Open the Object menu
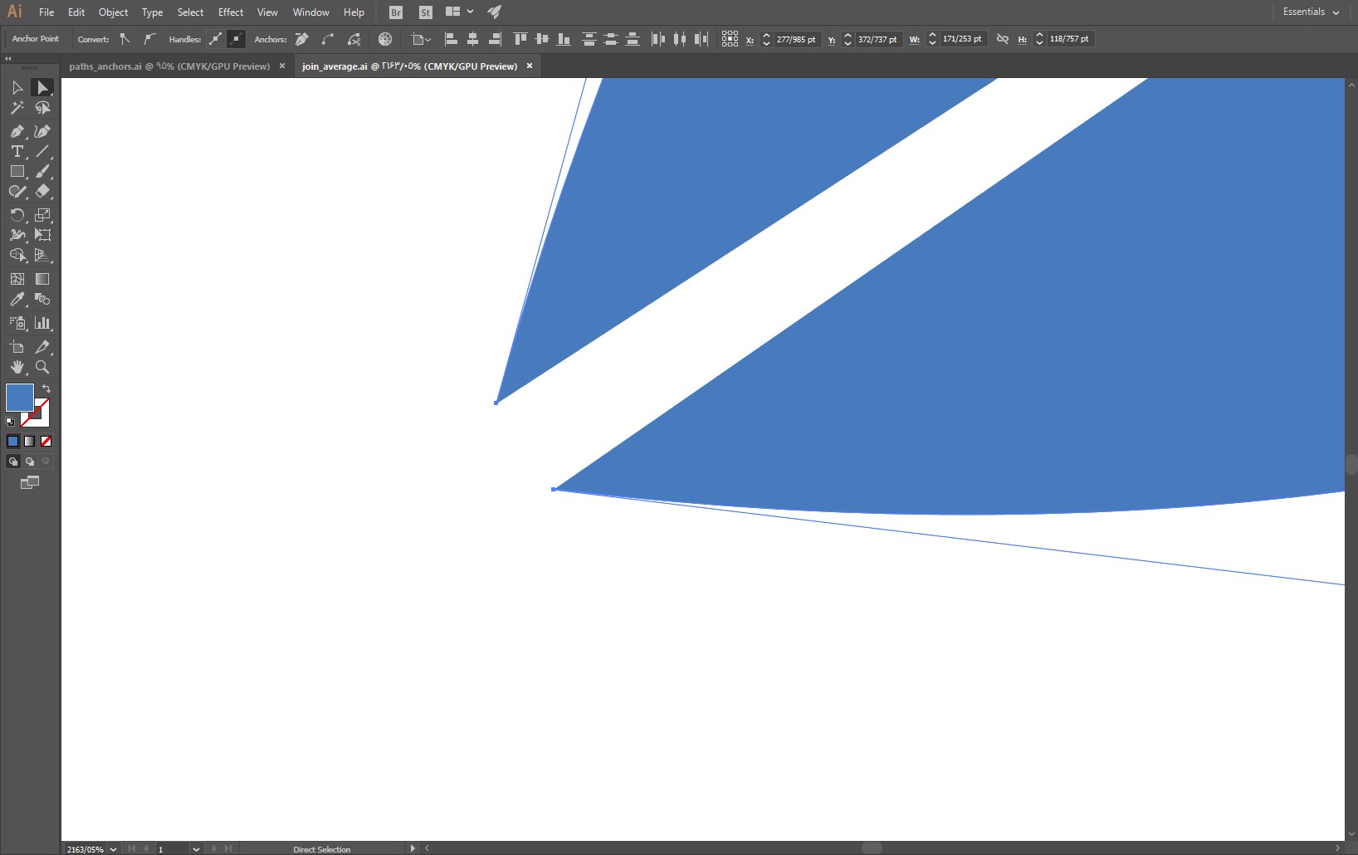This screenshot has height=855, width=1358. [x=113, y=12]
